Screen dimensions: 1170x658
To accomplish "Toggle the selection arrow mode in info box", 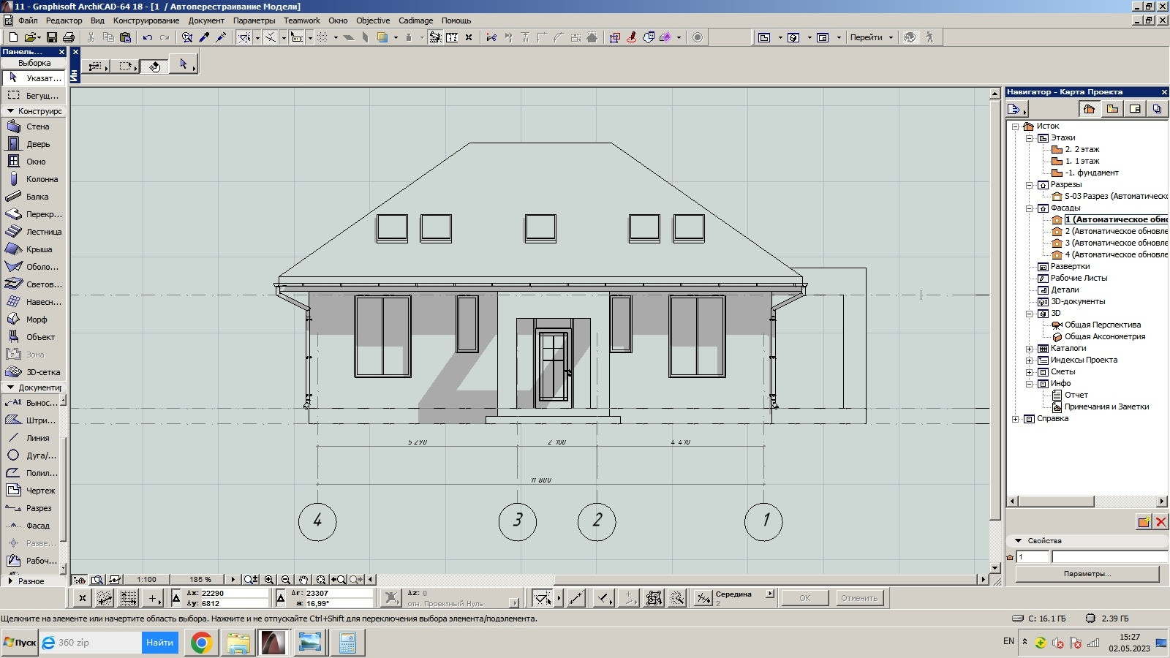I will coord(184,65).
